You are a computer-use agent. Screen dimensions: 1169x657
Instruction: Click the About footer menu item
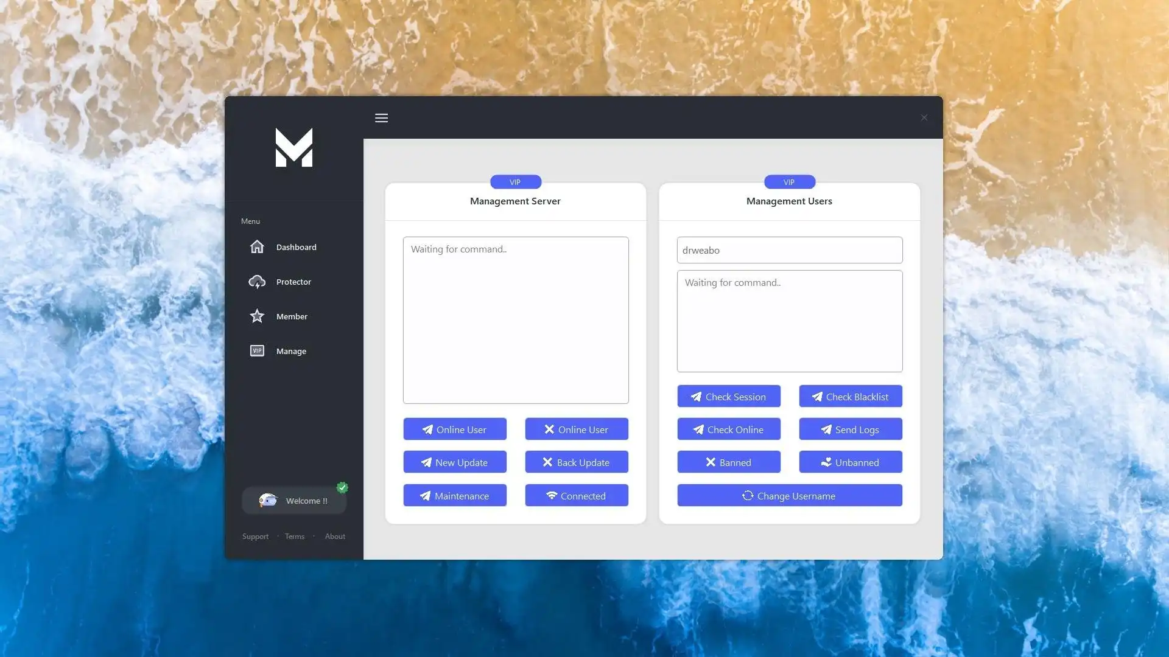click(335, 536)
